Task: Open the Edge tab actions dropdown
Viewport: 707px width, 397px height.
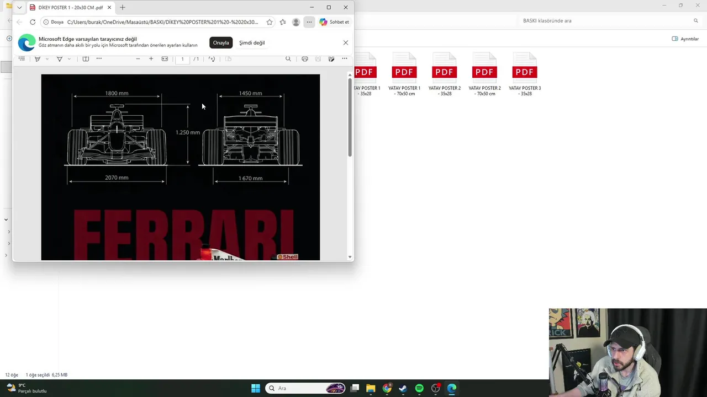Action: [19, 8]
